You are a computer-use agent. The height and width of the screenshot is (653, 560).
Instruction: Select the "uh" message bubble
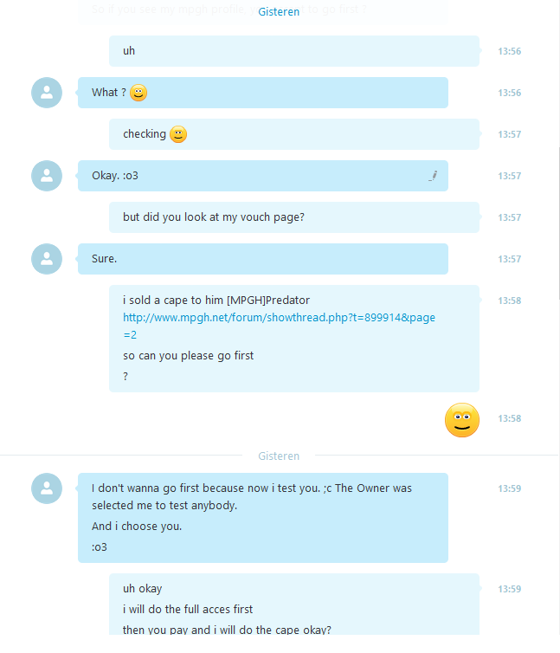coord(294,51)
